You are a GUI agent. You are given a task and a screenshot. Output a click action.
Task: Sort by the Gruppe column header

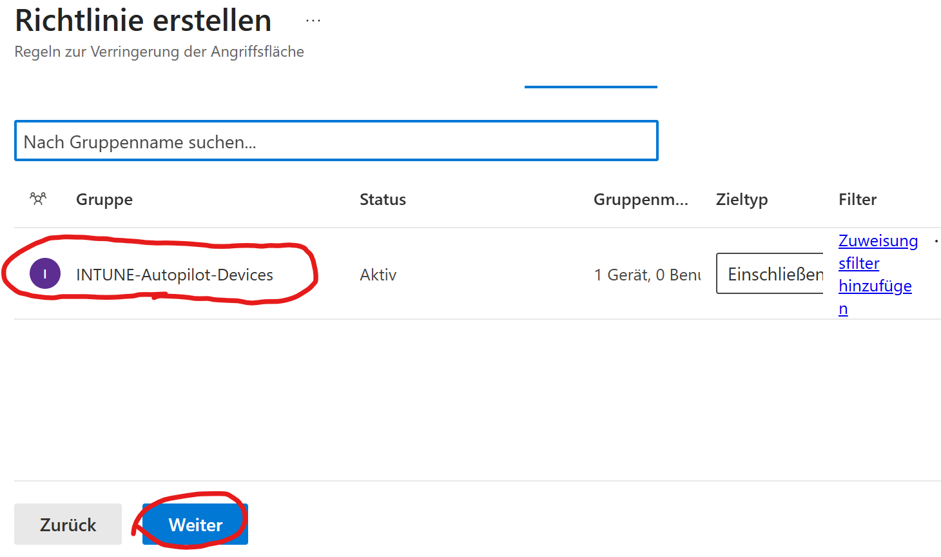click(104, 200)
